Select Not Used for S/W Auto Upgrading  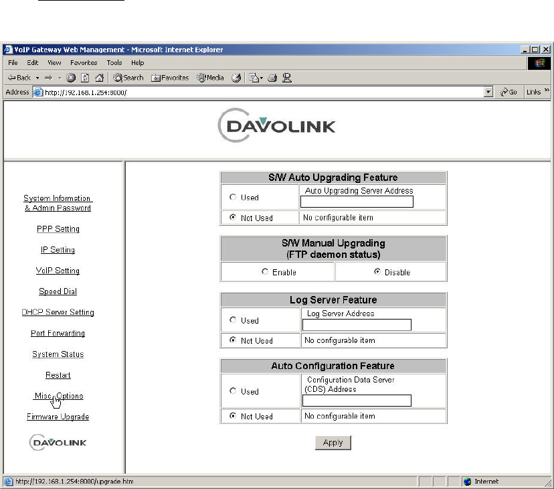[x=233, y=217]
